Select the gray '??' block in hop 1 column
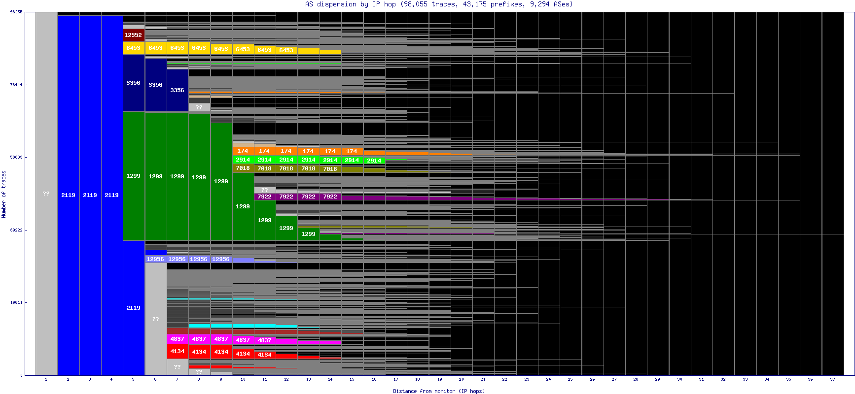Screen dimensions: 855x394 (46, 194)
